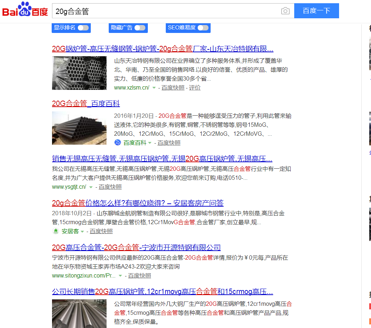
Task: Toggle the SEO难易度 switch
Action: 203,28
